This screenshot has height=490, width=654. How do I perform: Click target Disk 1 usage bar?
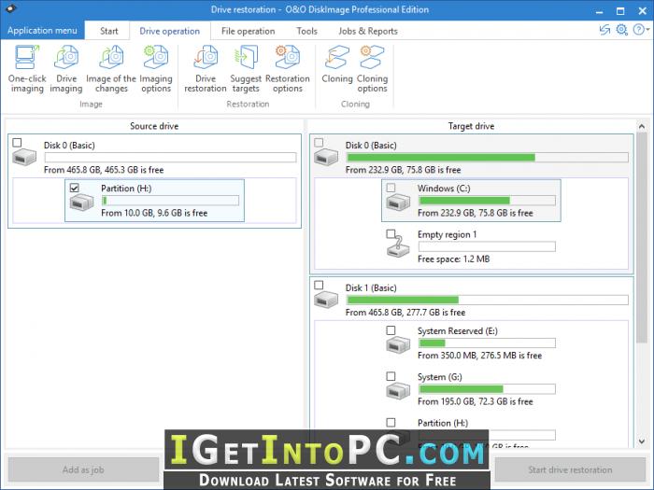[x=487, y=300]
